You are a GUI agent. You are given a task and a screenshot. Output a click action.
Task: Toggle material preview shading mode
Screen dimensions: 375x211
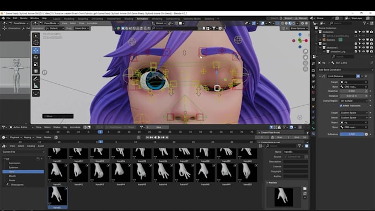290,23
